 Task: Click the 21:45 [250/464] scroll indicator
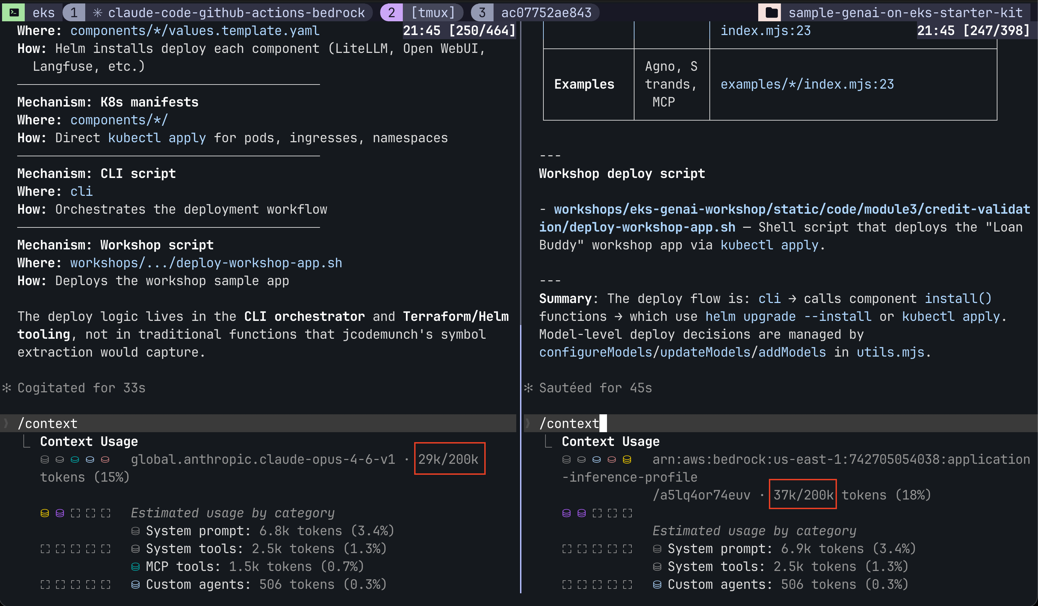(x=459, y=31)
